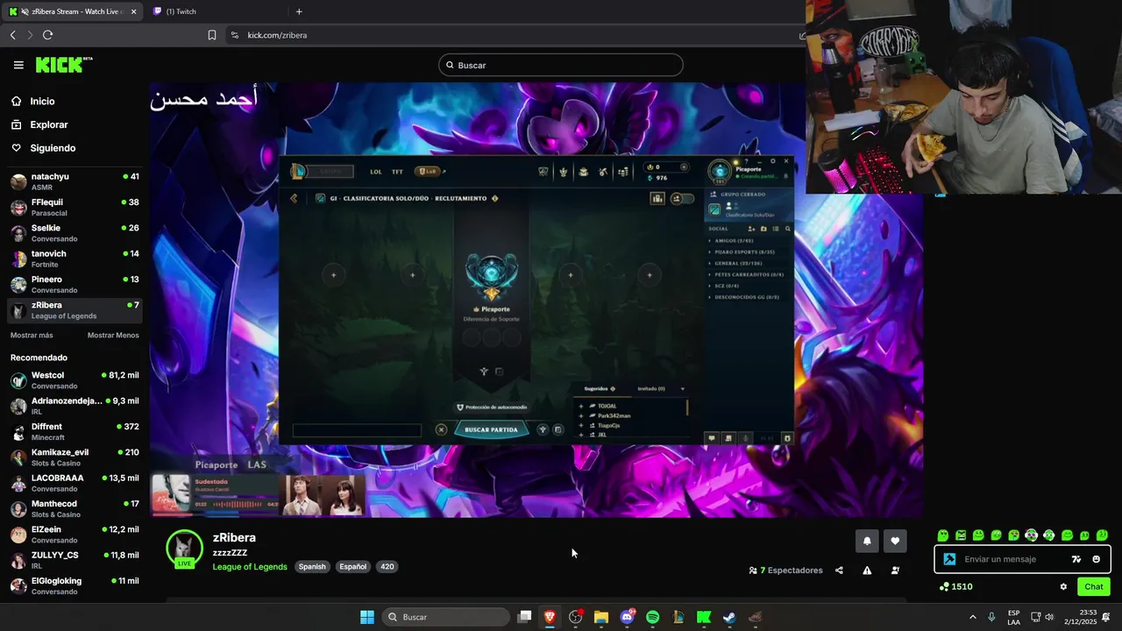Click BUSCAR PARTIDA in League lobby

[491, 429]
